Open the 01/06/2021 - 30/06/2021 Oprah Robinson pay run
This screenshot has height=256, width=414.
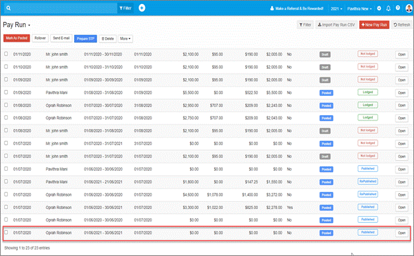coord(401,233)
